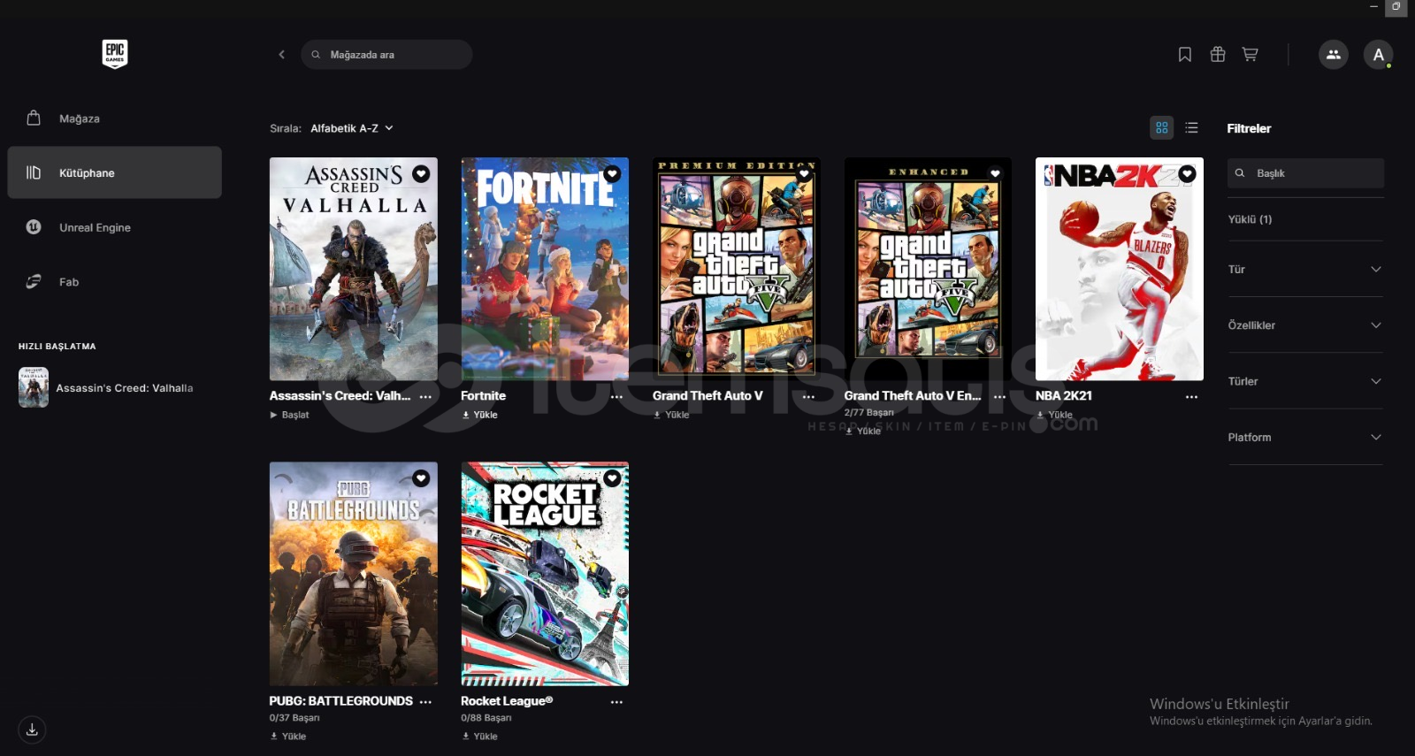Open the Mağaza store section
1415x756 pixels.
pos(115,118)
